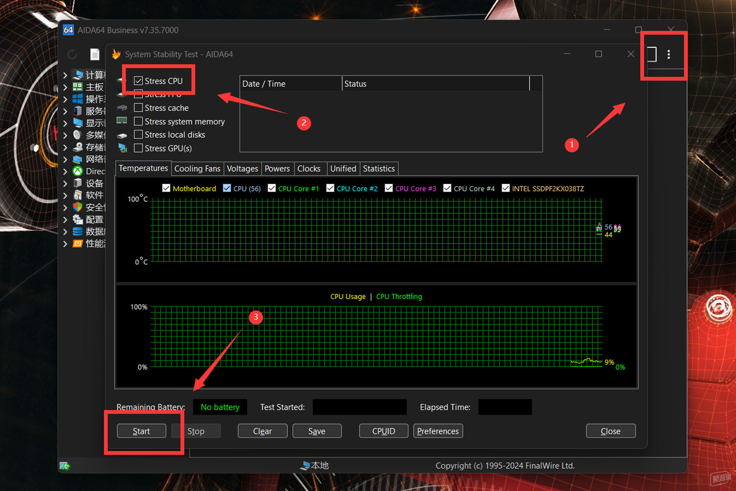Click the display monitor icon (显示设备) in tree

click(x=78, y=123)
